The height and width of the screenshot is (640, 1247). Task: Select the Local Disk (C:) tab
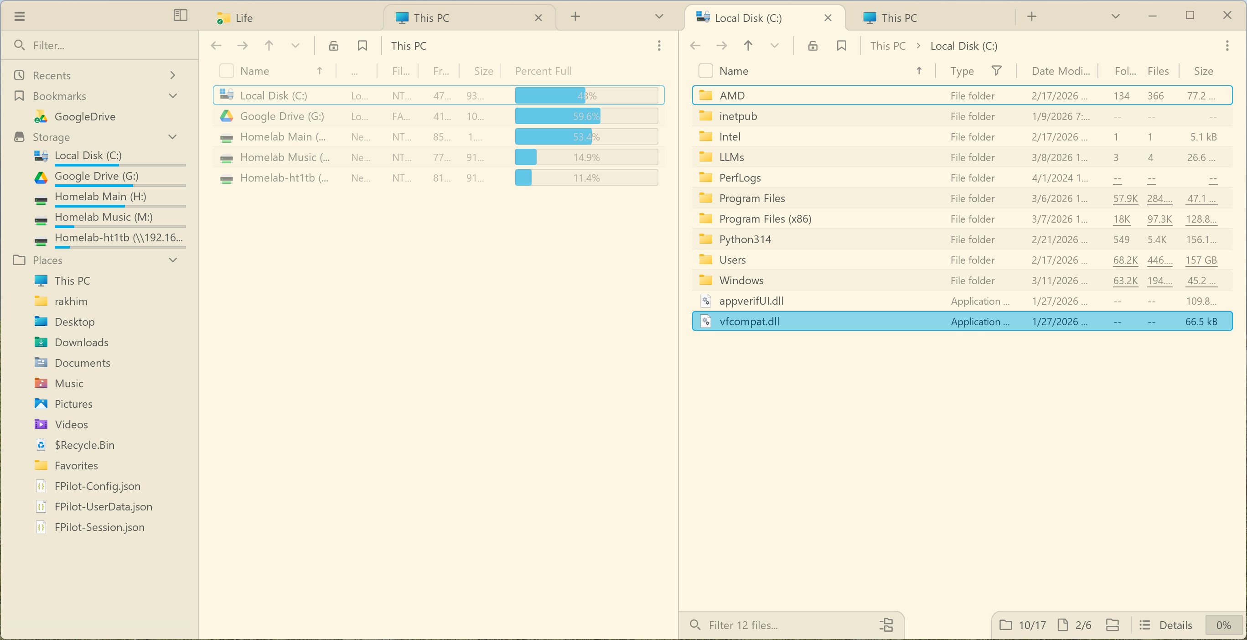(748, 18)
